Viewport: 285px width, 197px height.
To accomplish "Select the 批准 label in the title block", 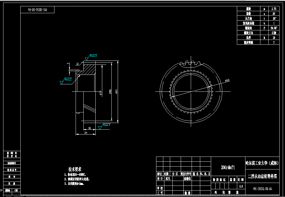I will (x=187, y=193).
